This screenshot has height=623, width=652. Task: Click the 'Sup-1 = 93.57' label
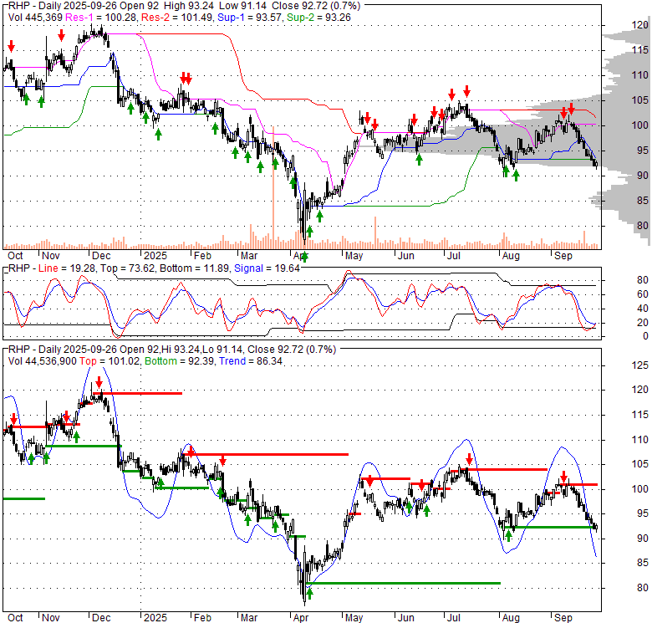click(249, 18)
